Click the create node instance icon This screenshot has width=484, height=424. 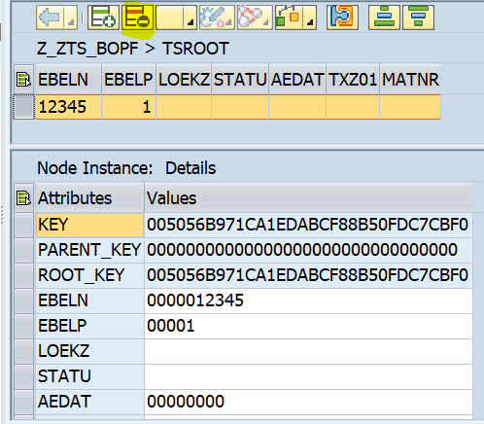pyautogui.click(x=103, y=18)
